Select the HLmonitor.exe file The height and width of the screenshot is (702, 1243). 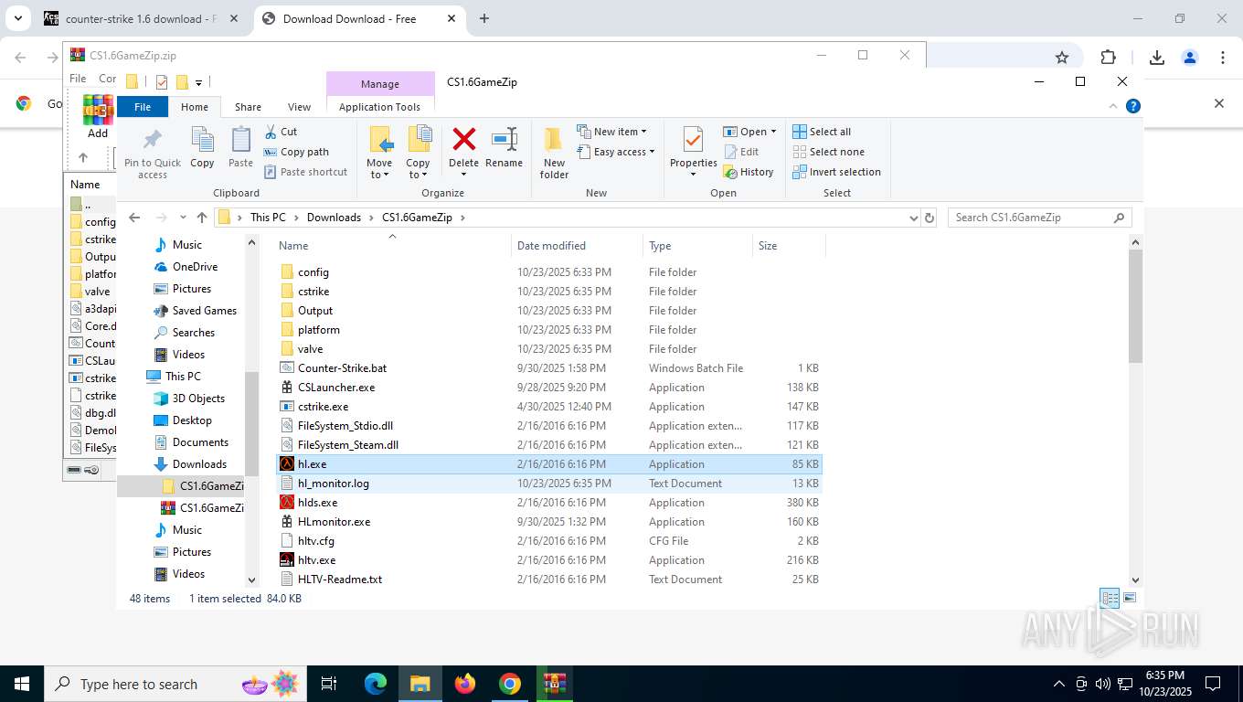(x=549, y=522)
